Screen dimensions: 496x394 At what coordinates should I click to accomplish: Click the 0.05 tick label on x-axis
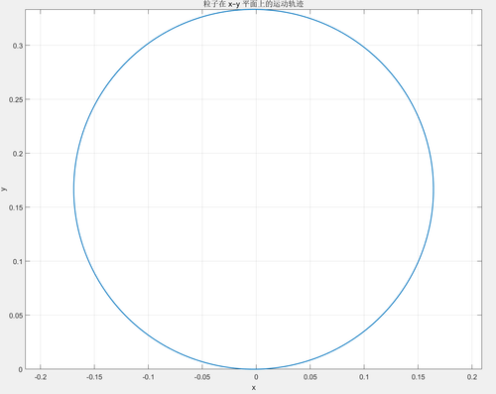click(x=310, y=377)
